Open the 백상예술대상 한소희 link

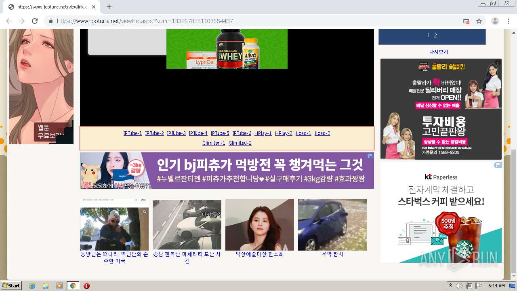pos(260,254)
